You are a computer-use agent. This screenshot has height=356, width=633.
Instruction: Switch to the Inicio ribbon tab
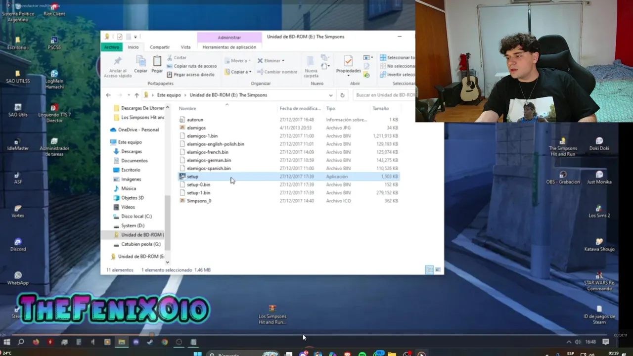pos(133,47)
